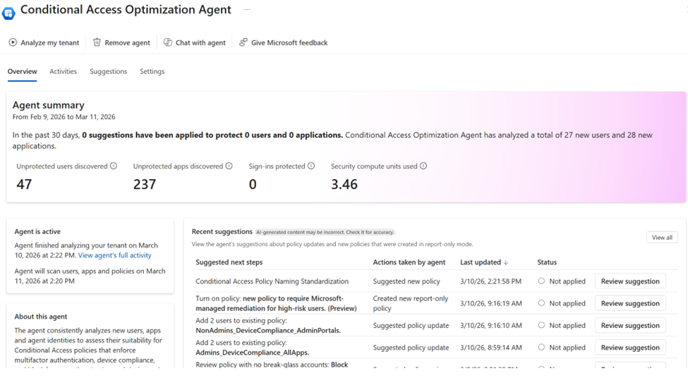Image resolution: width=688 pixels, height=378 pixels.
Task: Go to the Settings tab
Action: pos(152,71)
